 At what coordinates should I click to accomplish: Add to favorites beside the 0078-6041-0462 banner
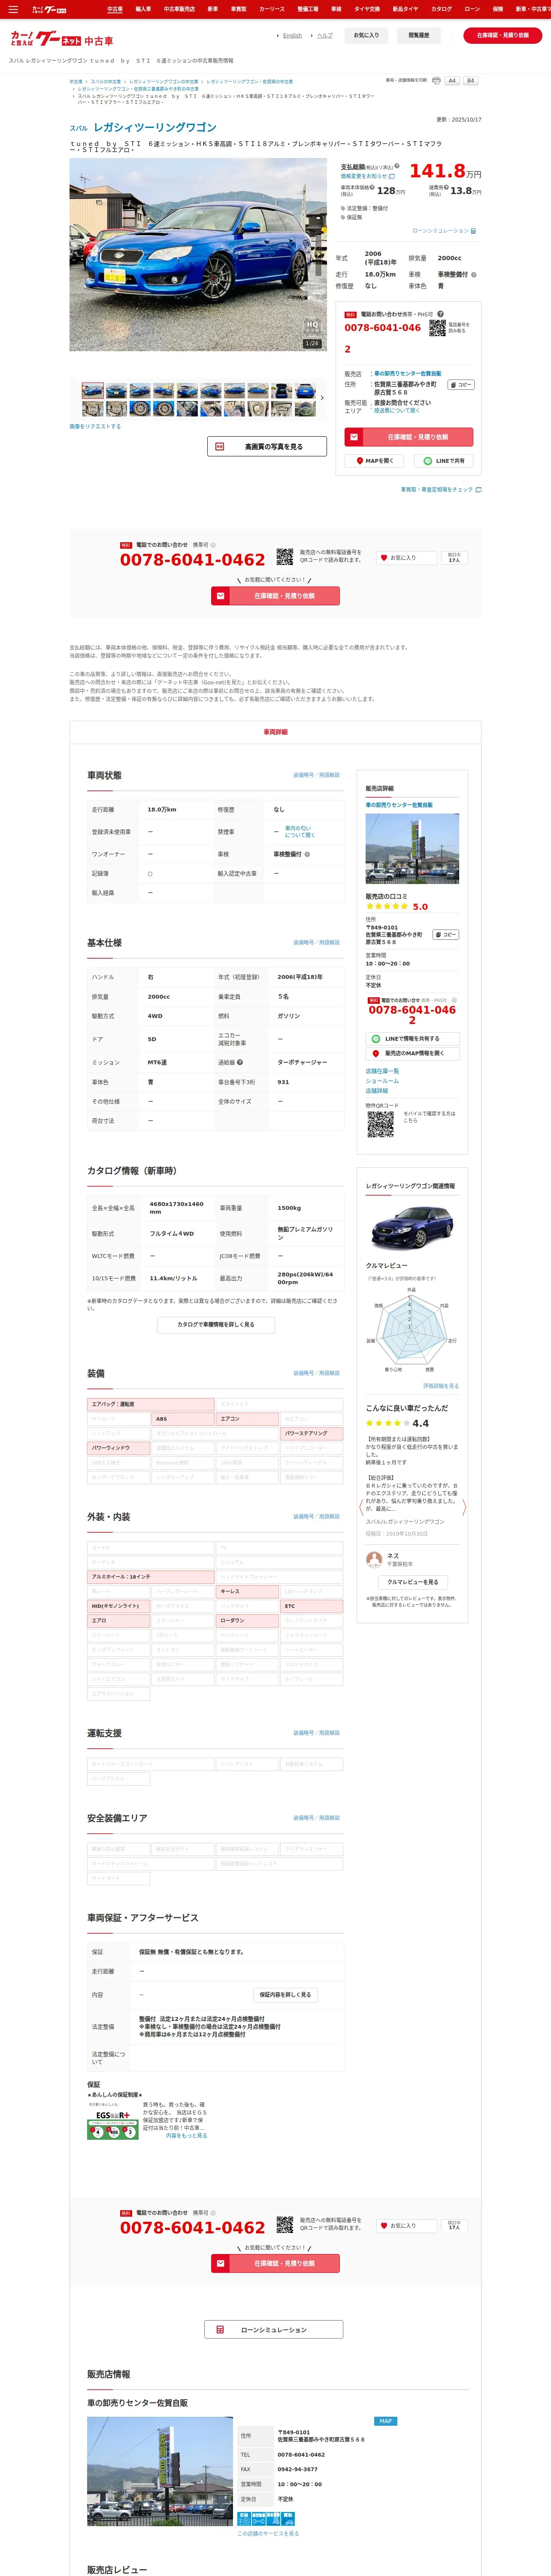[405, 558]
